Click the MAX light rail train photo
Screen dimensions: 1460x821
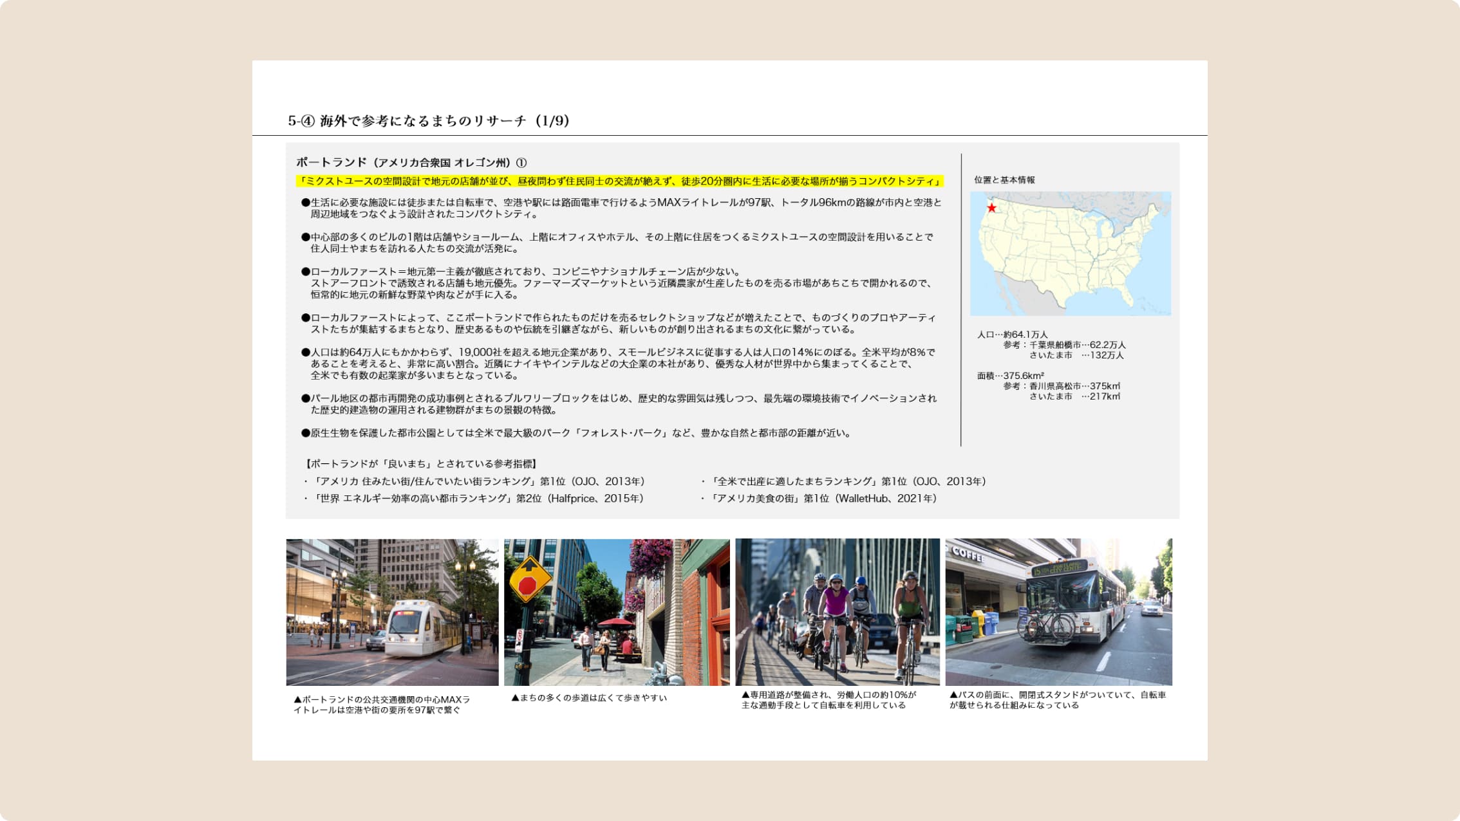(x=392, y=612)
